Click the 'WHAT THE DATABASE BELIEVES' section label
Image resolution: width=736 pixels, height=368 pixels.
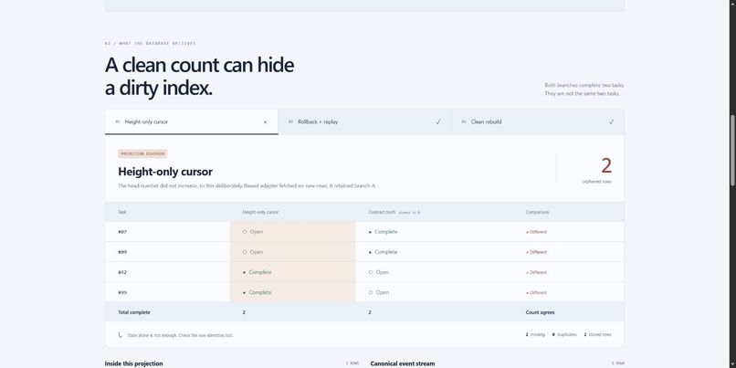pos(150,43)
